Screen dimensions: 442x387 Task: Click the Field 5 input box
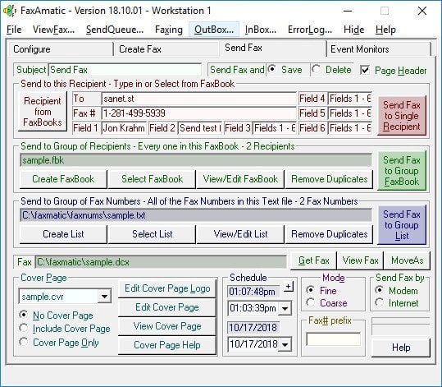pos(350,113)
